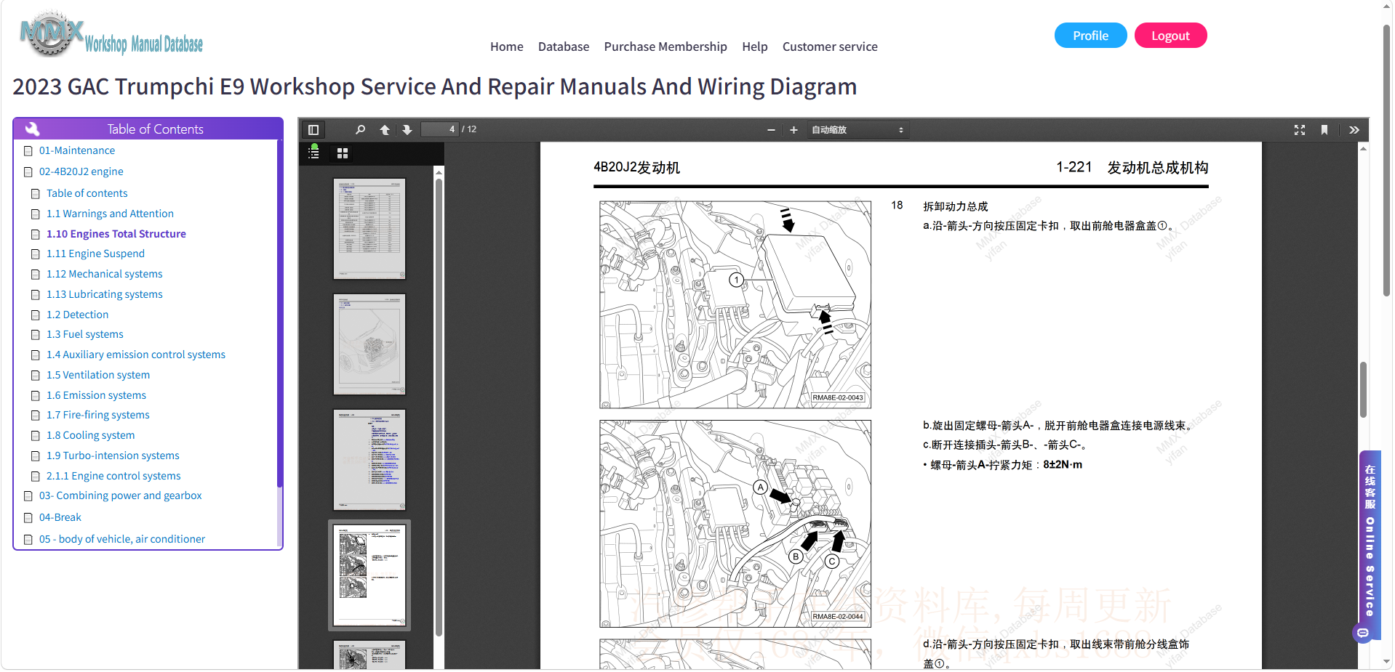
Task: Open the PDF secondary tools menu
Action: click(x=1354, y=130)
